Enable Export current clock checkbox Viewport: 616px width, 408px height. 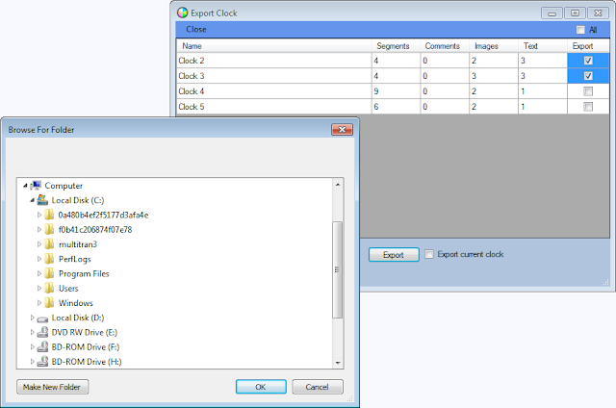coord(429,254)
